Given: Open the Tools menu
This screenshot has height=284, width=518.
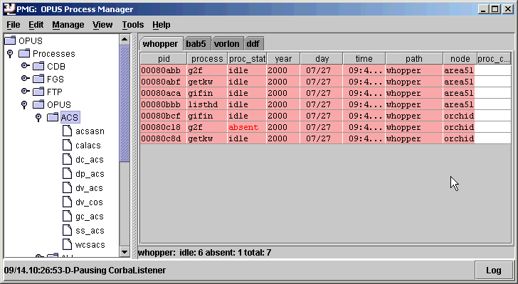Looking at the screenshot, I should click(x=132, y=25).
